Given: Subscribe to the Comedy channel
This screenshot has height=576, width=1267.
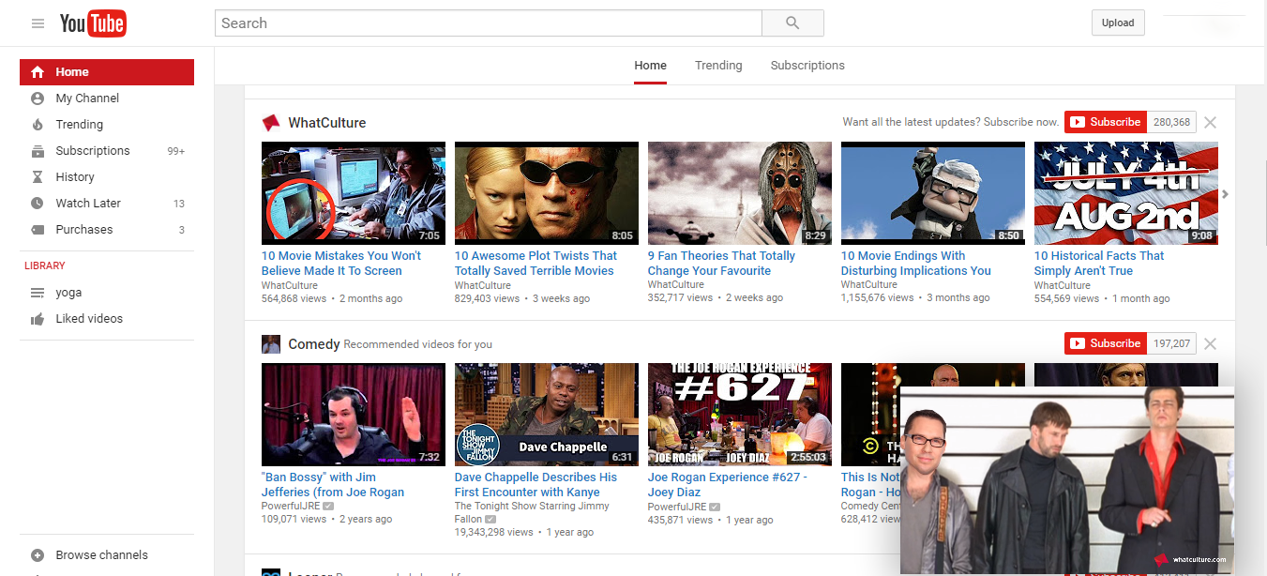Looking at the screenshot, I should coord(1106,343).
